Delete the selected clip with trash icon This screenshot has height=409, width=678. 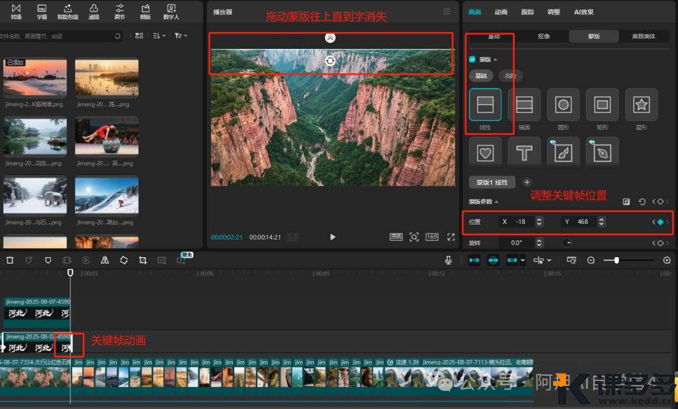click(10, 260)
